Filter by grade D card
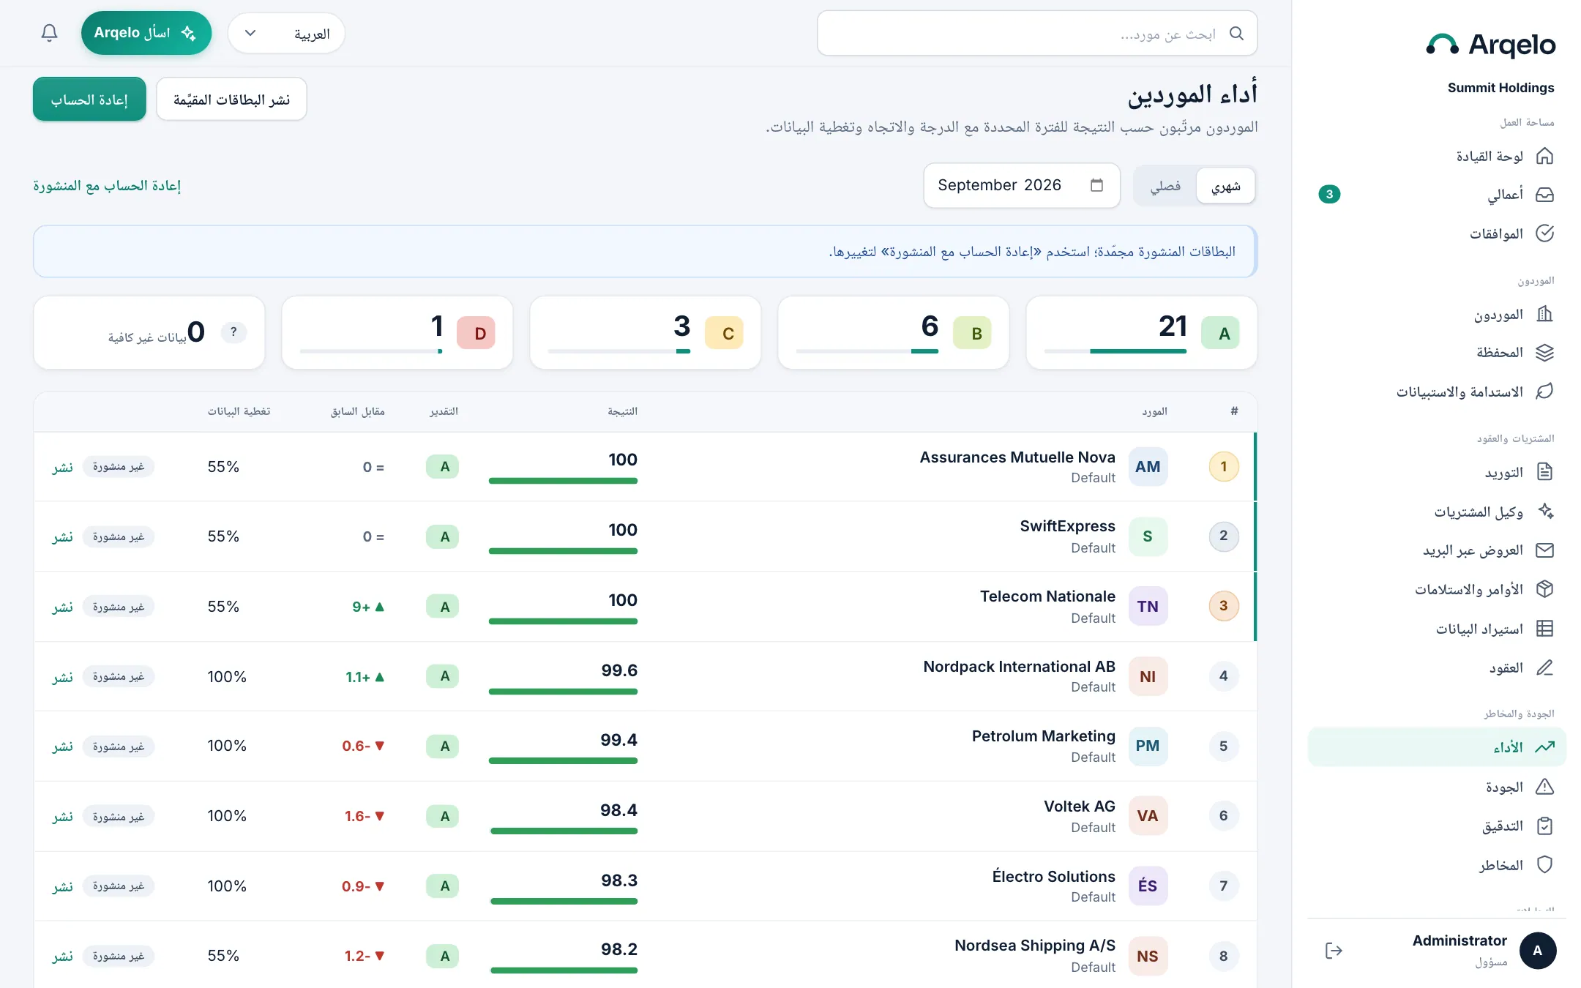Image resolution: width=1581 pixels, height=988 pixels. (397, 333)
